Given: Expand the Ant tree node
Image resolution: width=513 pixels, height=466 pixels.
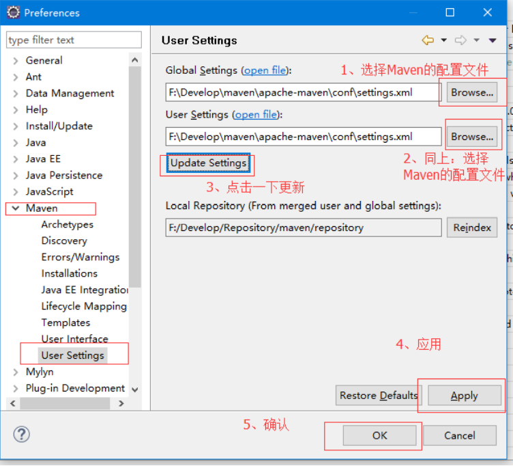Looking at the screenshot, I should click(16, 77).
